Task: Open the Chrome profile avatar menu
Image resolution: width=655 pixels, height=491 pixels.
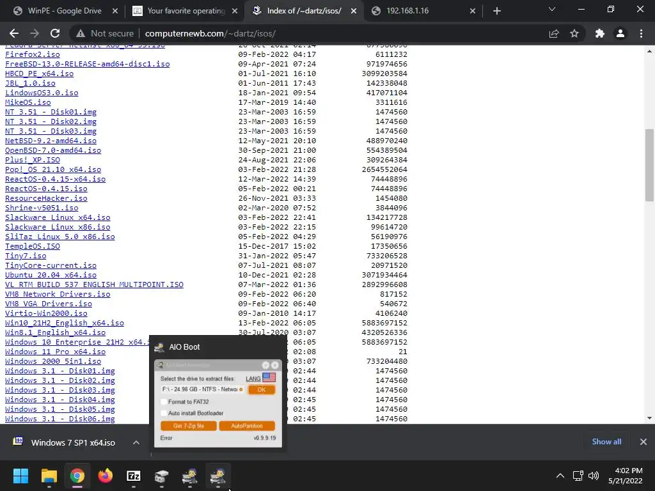Action: (x=620, y=33)
